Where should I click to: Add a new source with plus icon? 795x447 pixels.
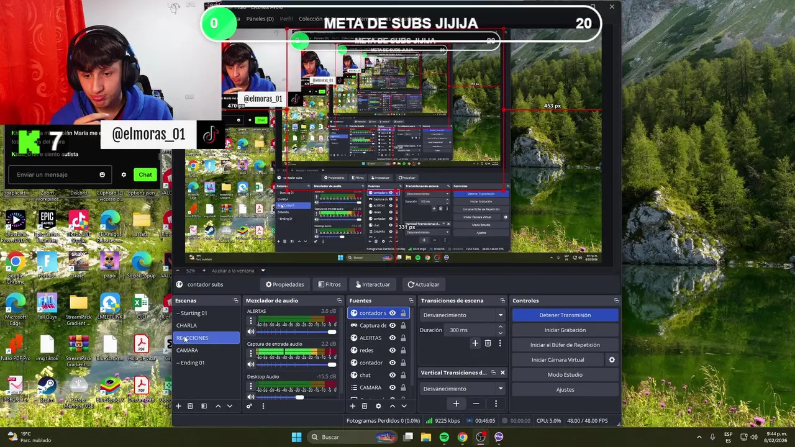[x=353, y=406]
